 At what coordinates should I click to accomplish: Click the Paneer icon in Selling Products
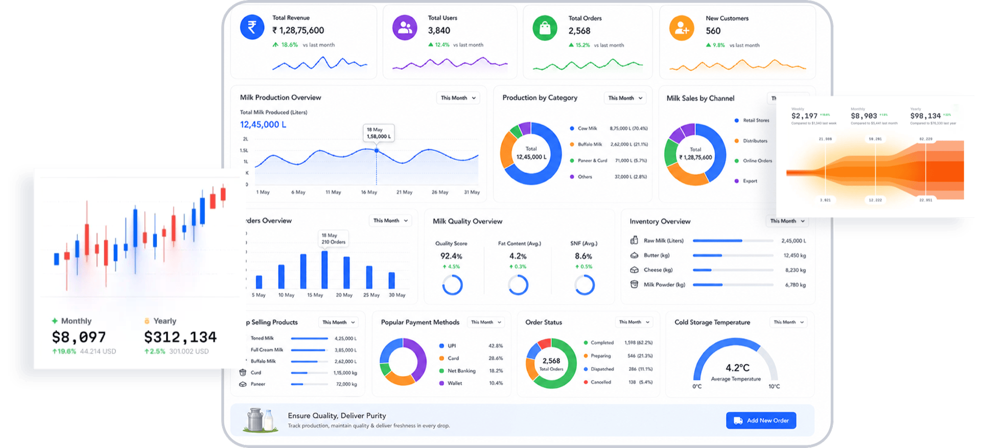(x=243, y=384)
